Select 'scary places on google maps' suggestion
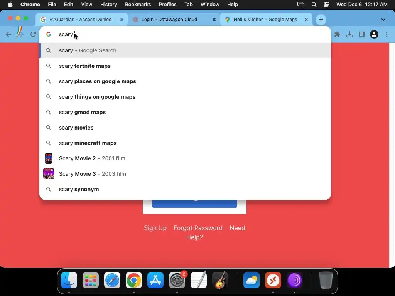This screenshot has height=296, width=395. coord(185,81)
